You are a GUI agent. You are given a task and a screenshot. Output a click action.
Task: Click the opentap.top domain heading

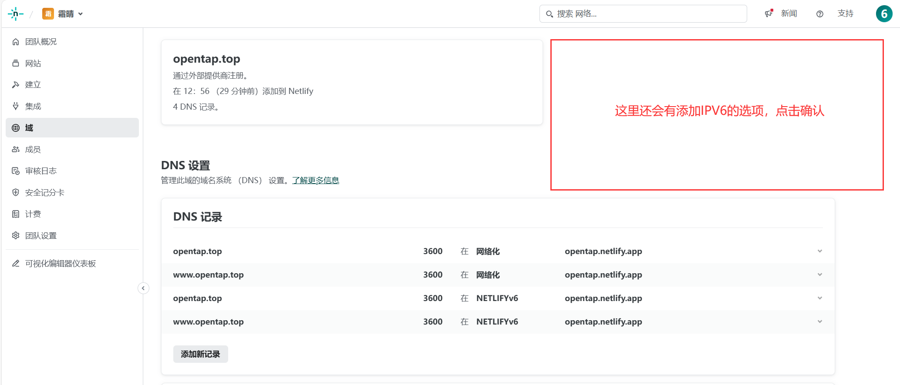(206, 59)
